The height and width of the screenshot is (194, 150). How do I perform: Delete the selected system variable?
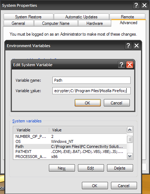(120, 168)
